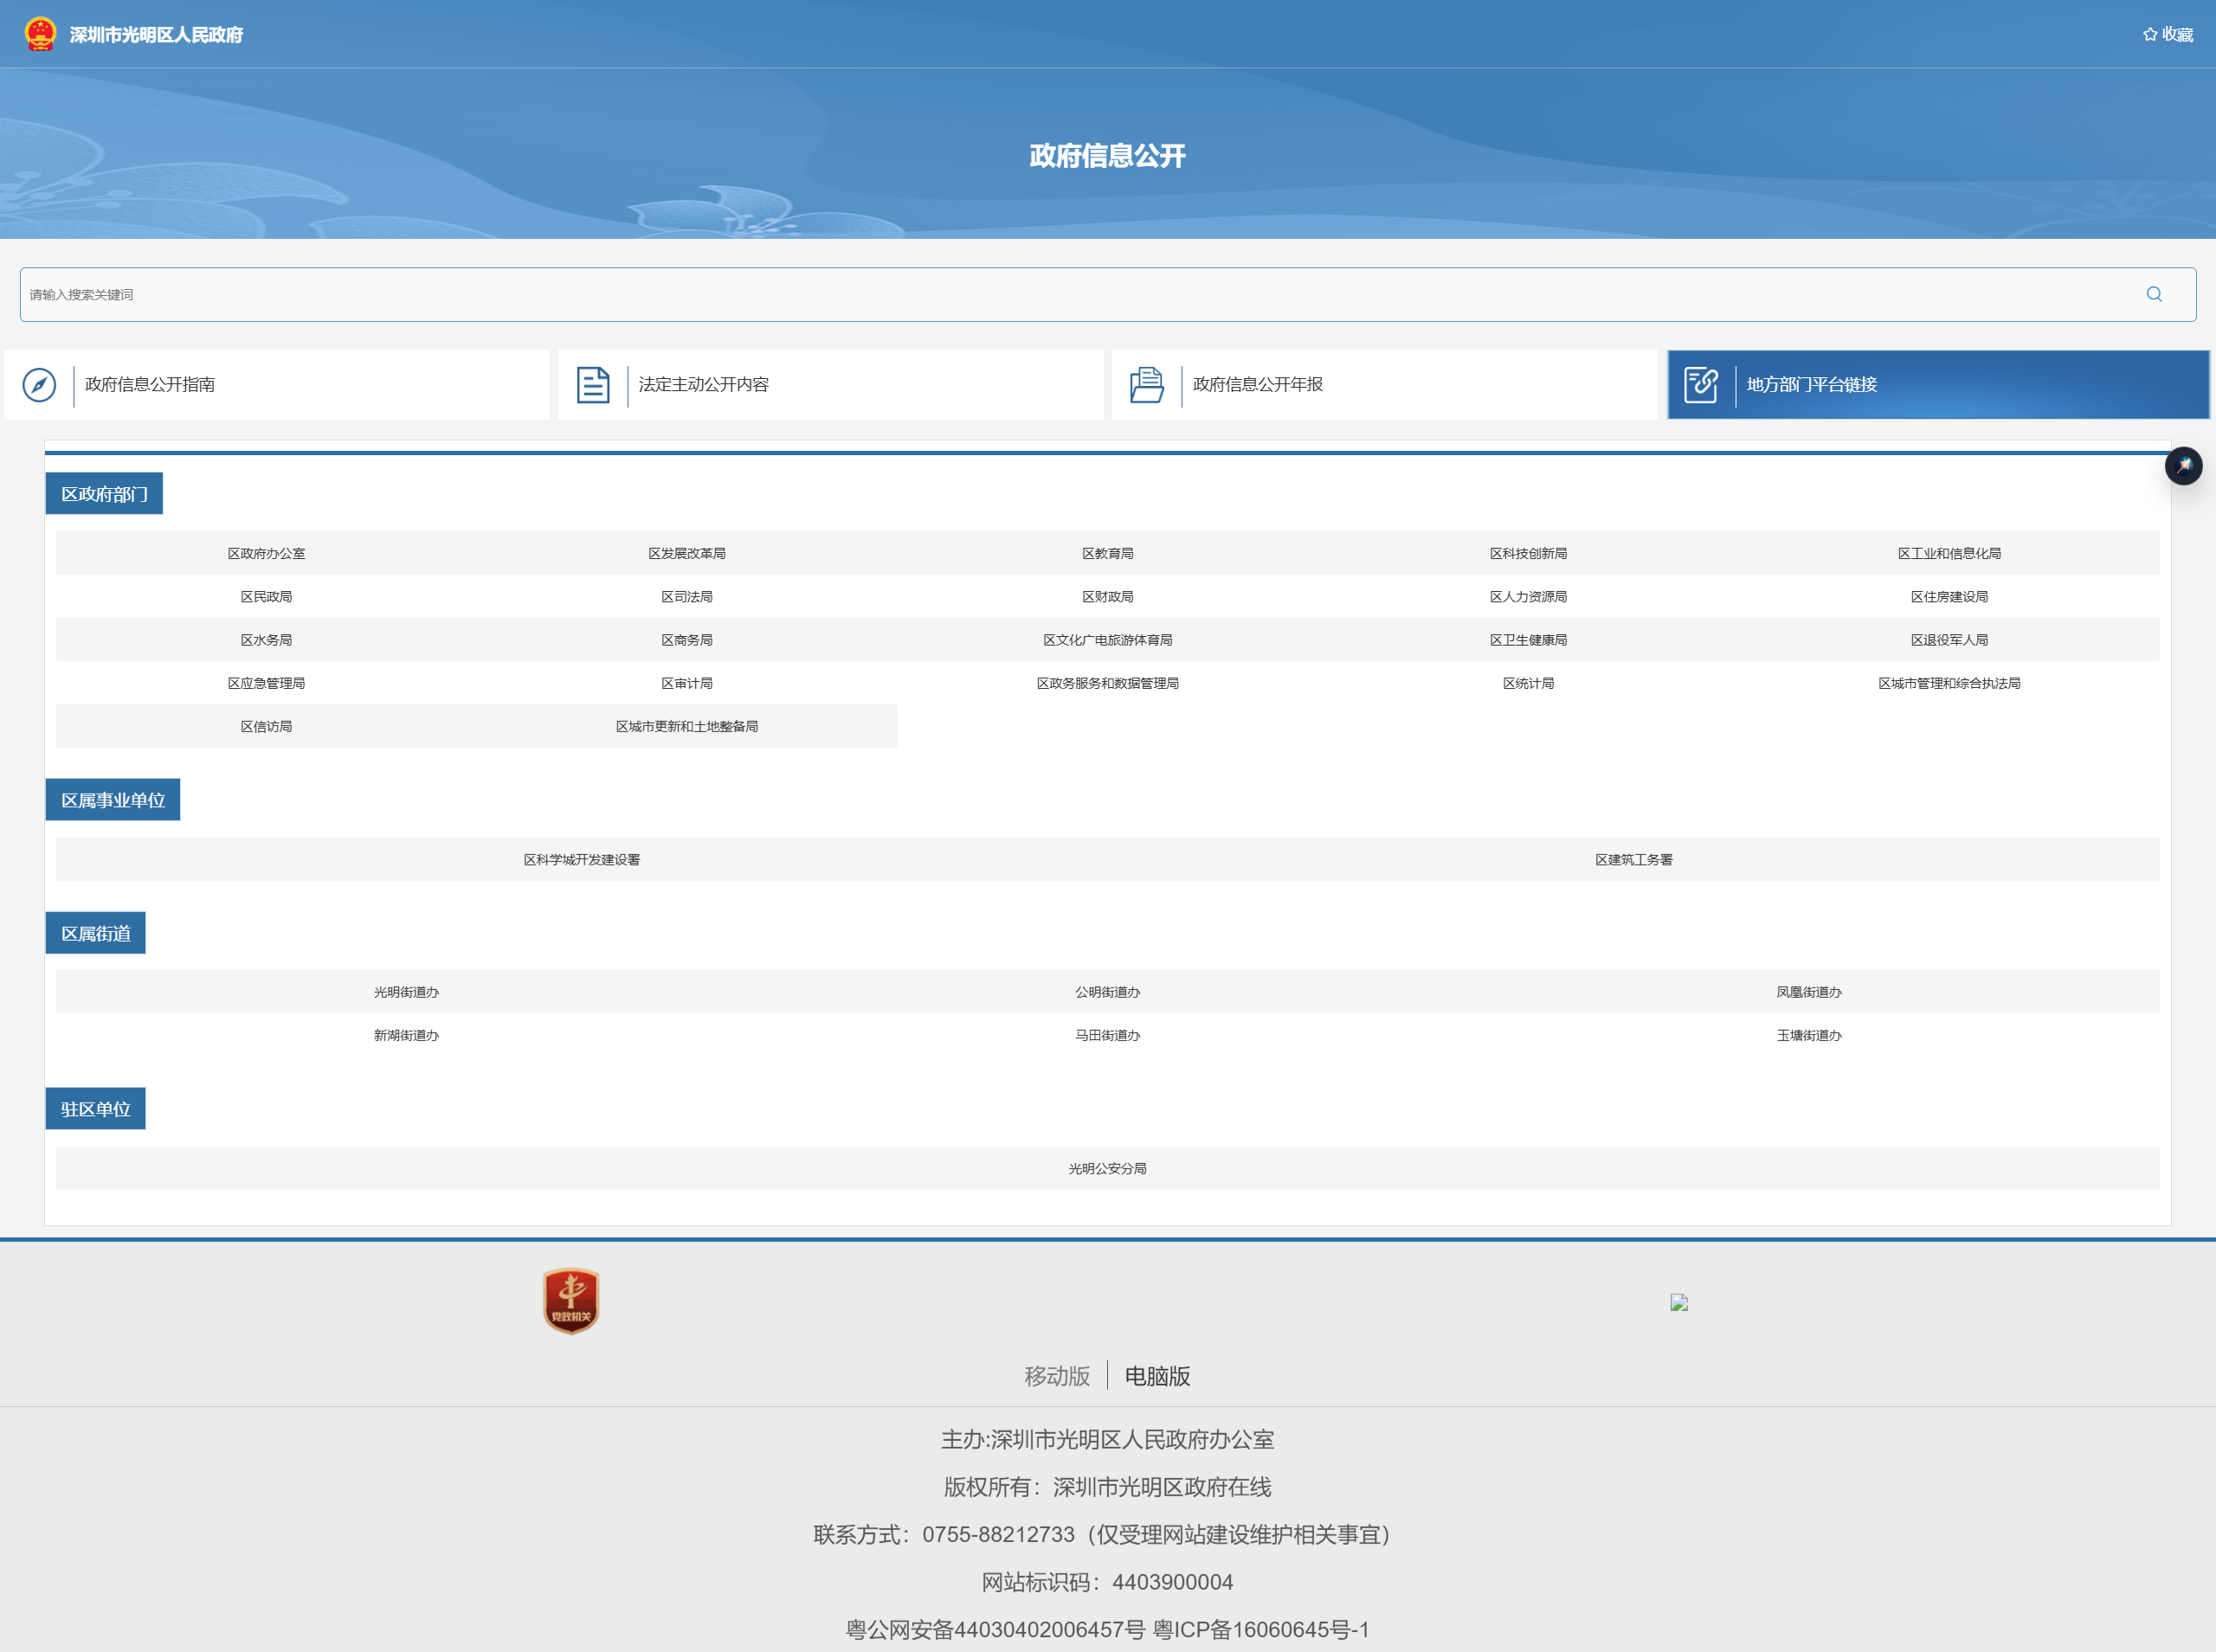
Task: Focus the keyword search input field
Action: pyautogui.click(x=1108, y=294)
